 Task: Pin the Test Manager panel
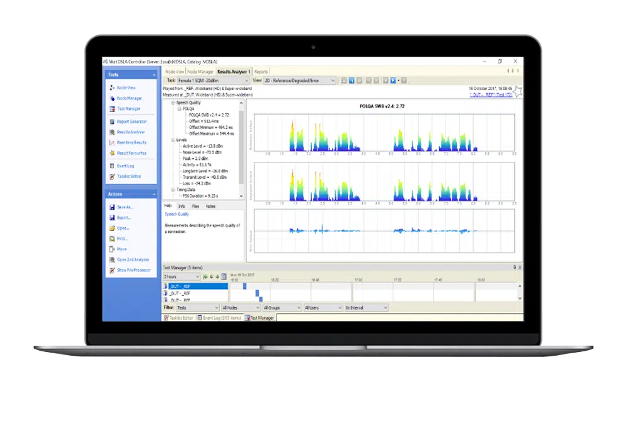click(514, 267)
